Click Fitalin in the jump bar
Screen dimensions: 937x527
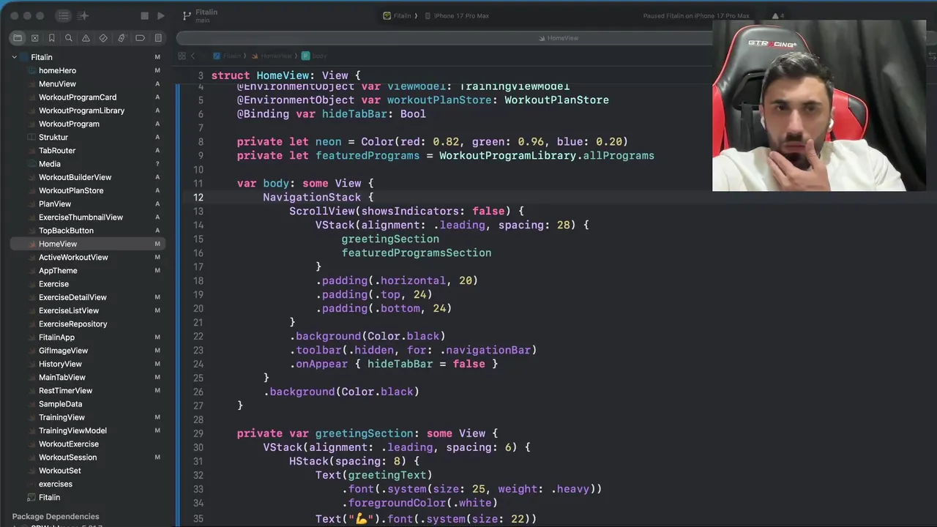(x=228, y=56)
